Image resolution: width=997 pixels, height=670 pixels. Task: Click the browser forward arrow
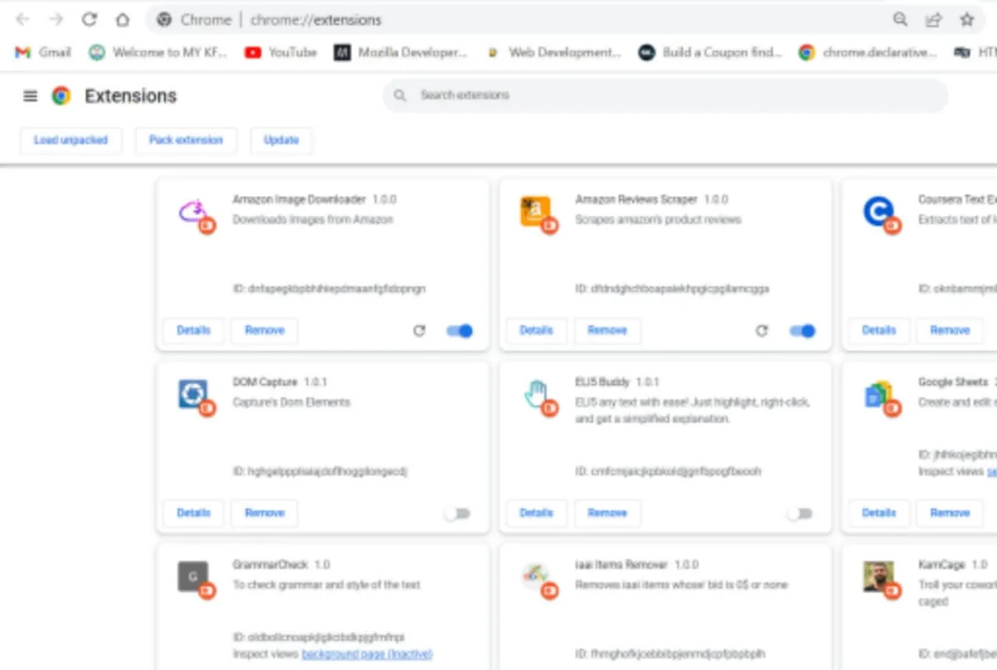click(56, 19)
